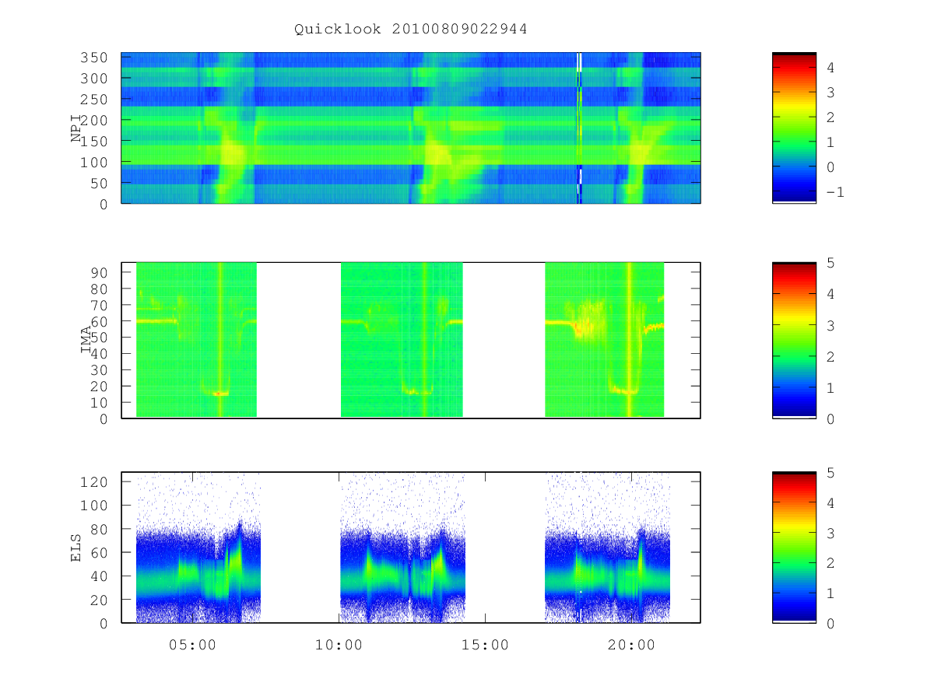Click the NPI spectrogram color bar
This screenshot has width=934, height=700.
794,128
